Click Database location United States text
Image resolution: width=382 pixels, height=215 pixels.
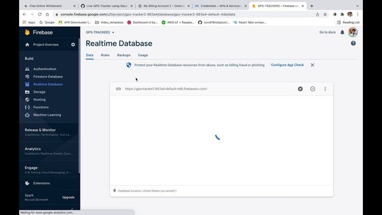pos(147,191)
